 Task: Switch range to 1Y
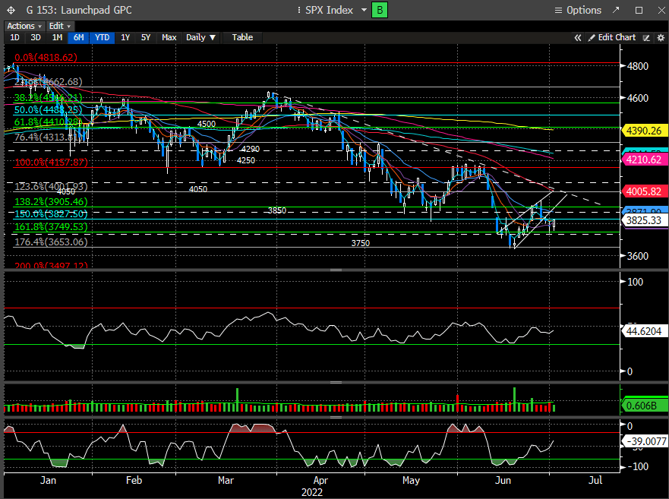(x=125, y=37)
